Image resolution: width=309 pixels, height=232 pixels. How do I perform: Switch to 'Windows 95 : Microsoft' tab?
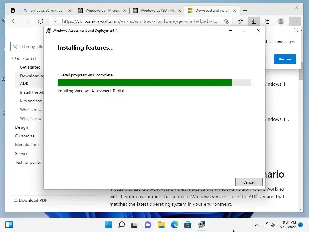pos(103,11)
